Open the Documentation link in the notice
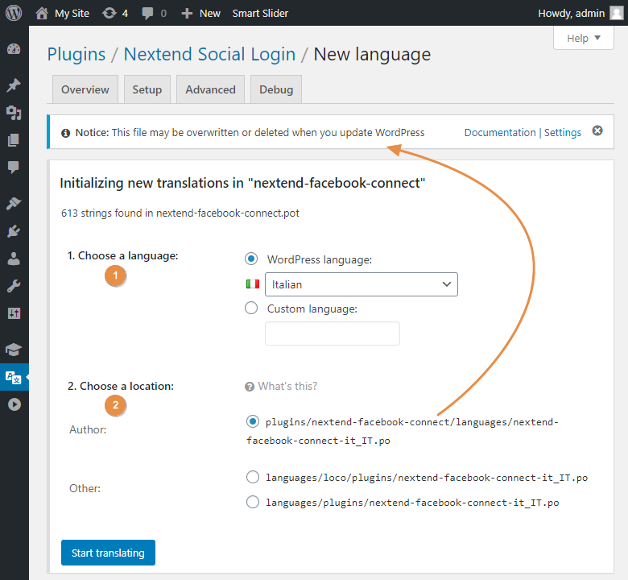The image size is (628, 580). (500, 132)
